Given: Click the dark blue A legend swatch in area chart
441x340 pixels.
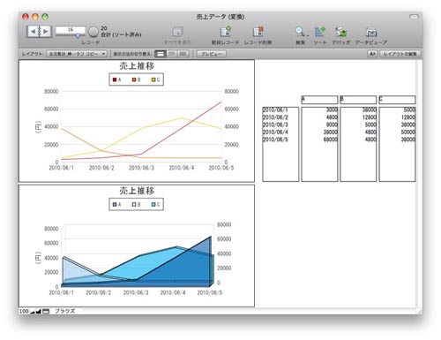Looking at the screenshot, I should (115, 204).
